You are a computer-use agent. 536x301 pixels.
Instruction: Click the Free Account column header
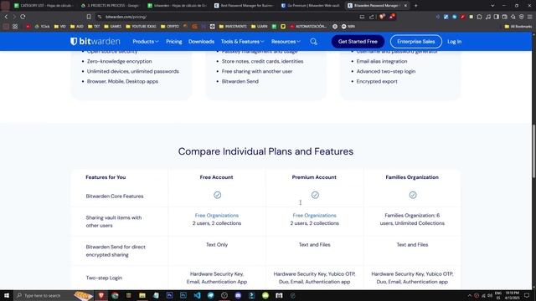pyautogui.click(x=216, y=177)
